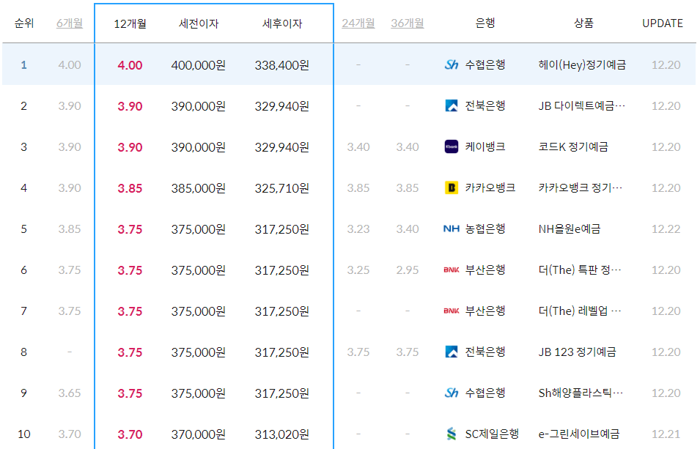
Task: Click rank number 1 in the table
Action: (x=23, y=65)
